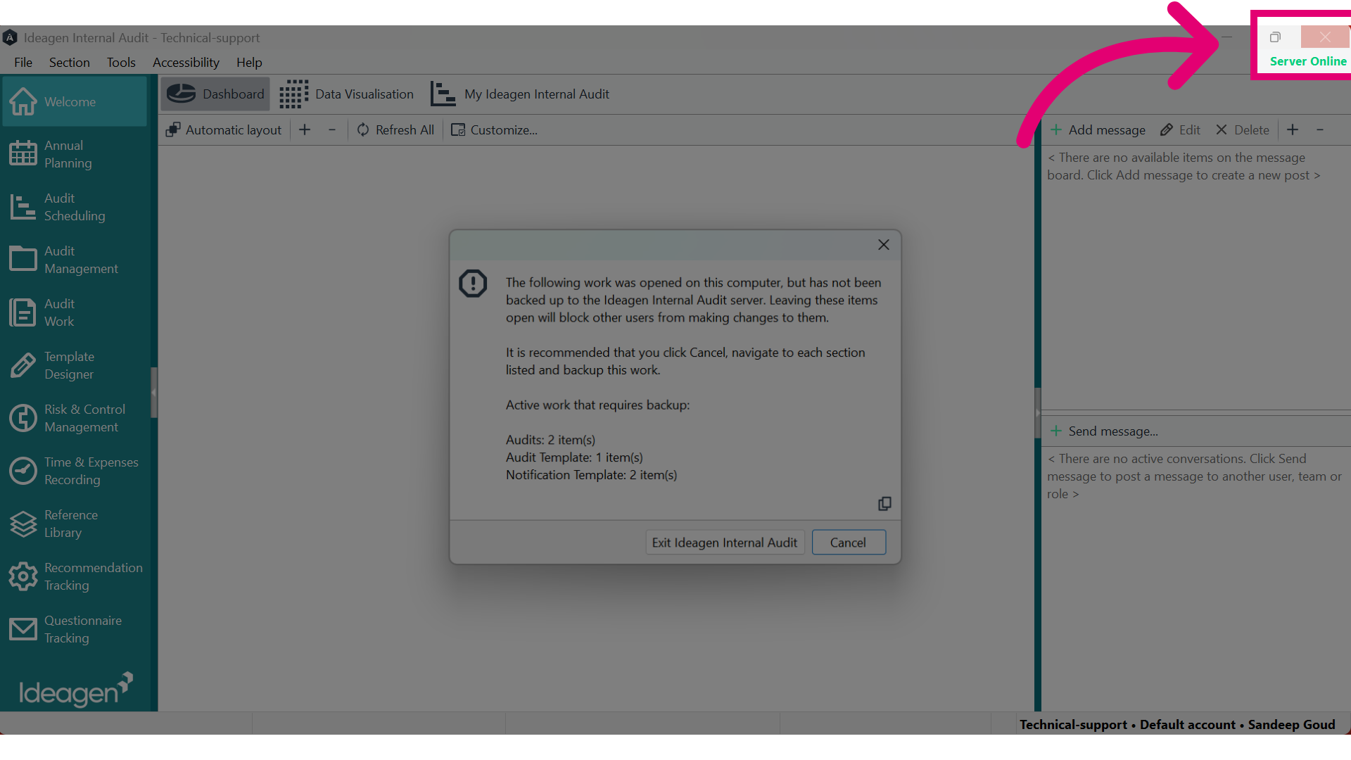1351x760 pixels.
Task: Open the Customize... dashboard option
Action: pyautogui.click(x=494, y=130)
